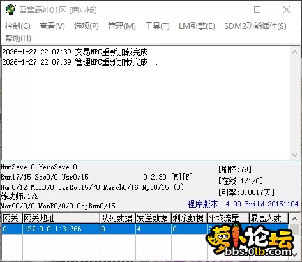Open the 帮助(H) menu
This screenshot has height=262, width=302.
pos(18,38)
